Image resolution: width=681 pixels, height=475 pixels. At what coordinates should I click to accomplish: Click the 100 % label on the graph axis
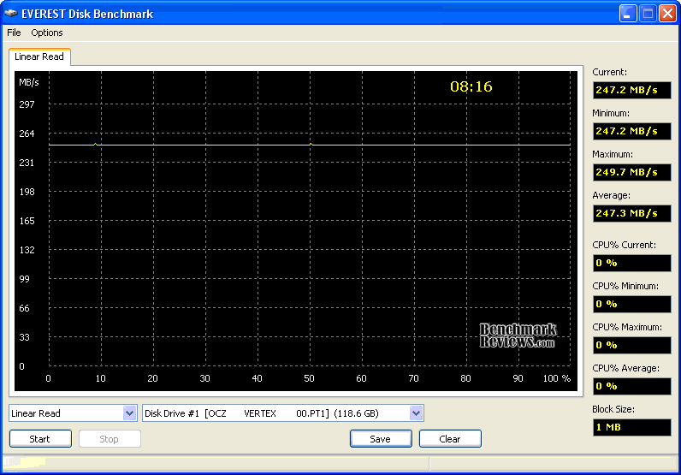click(x=557, y=378)
